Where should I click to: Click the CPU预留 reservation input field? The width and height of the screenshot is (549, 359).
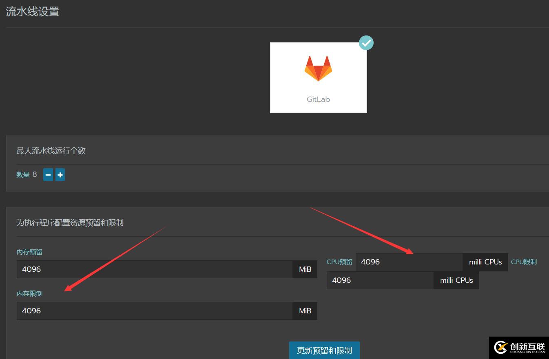(409, 262)
